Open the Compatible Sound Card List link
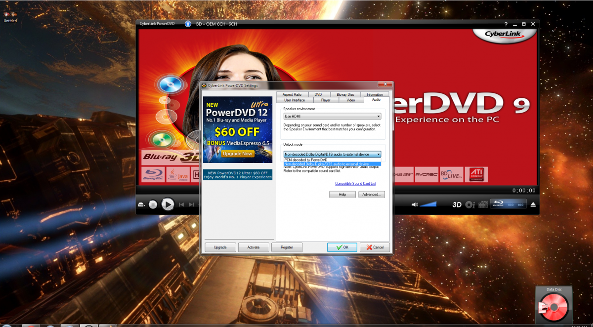Screen dimensions: 593x327 point(355,183)
